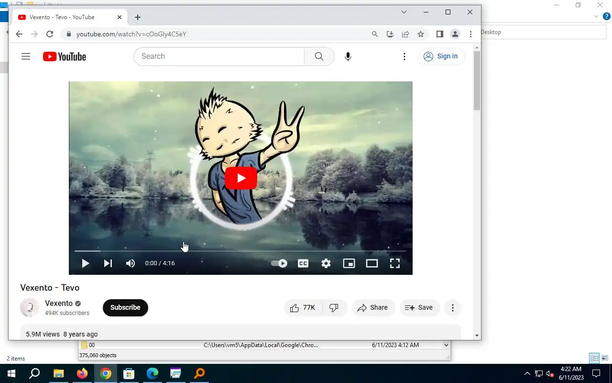612x383 pixels.
Task: Click the Vexento channel avatar
Action: (30, 308)
